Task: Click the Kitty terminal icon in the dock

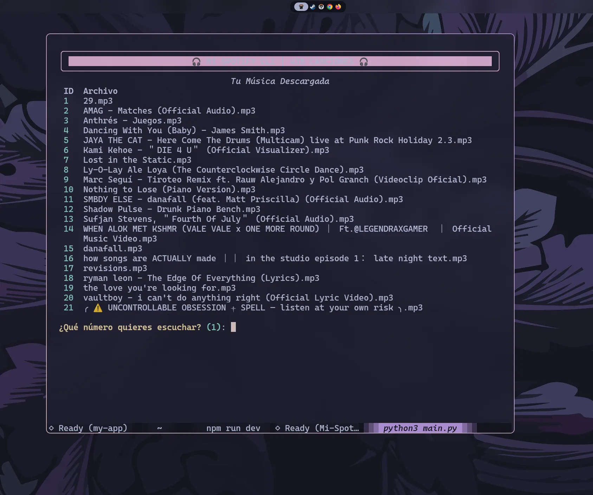Action: (x=301, y=7)
